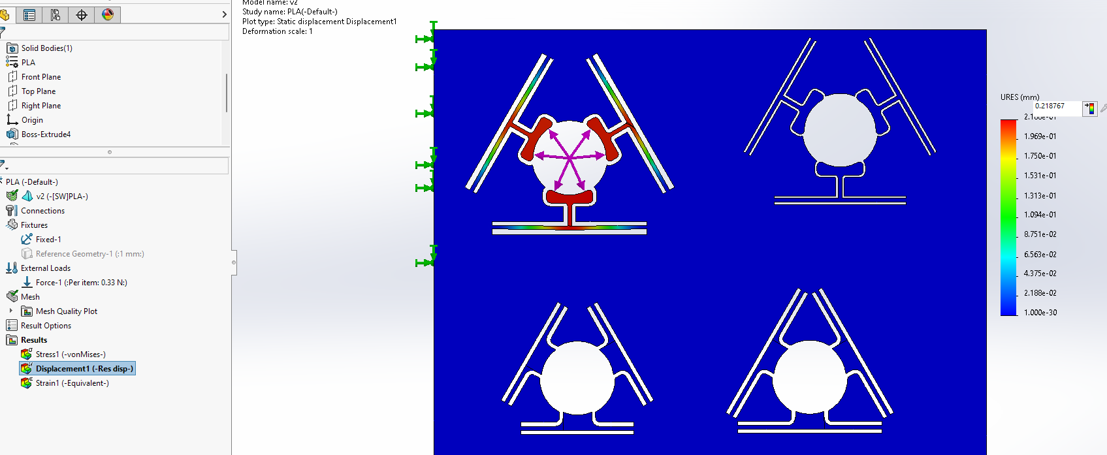This screenshot has height=455, width=1107.
Task: Open the simulation tree filter dropdown
Action: [4, 165]
